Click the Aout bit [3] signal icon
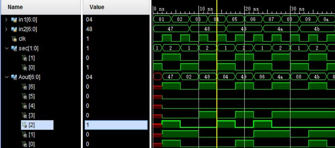The width and height of the screenshot is (335, 148). (x=24, y=115)
